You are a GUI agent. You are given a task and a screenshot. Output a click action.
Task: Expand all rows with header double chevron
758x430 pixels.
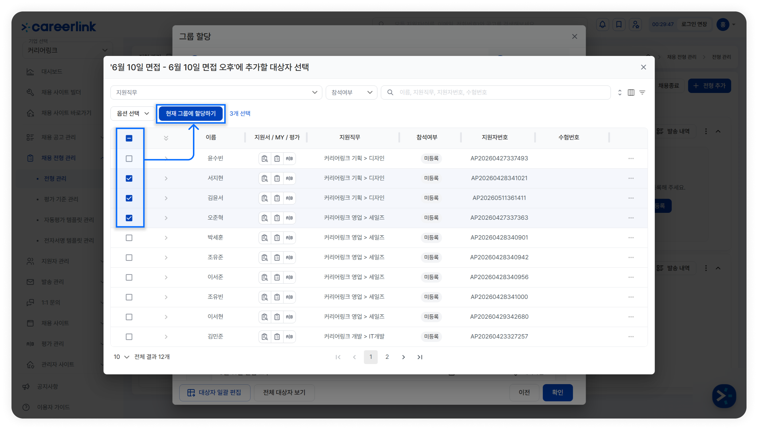pos(166,138)
